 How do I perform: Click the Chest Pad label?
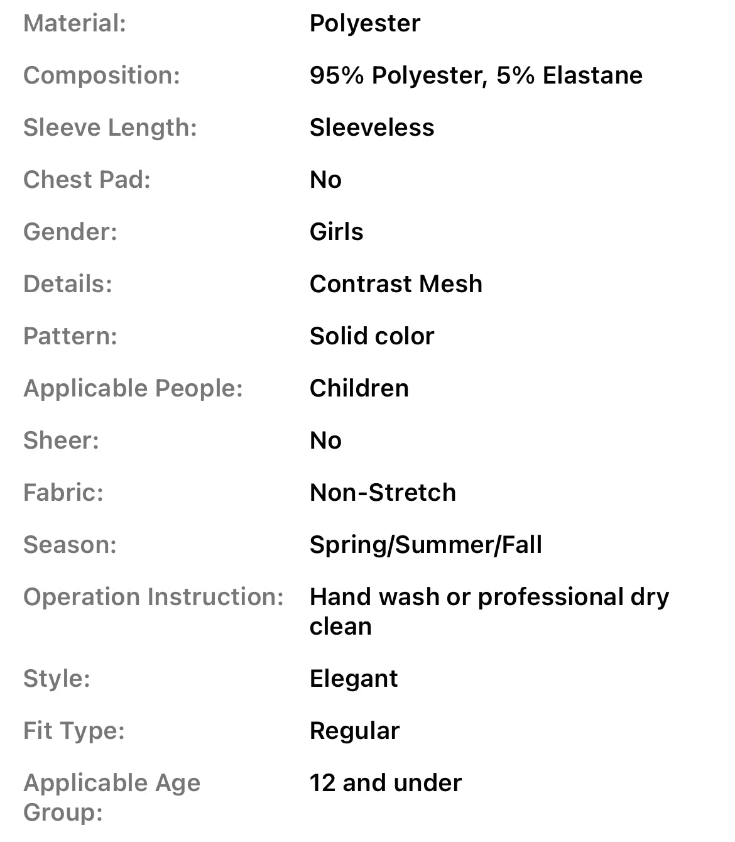(x=87, y=180)
